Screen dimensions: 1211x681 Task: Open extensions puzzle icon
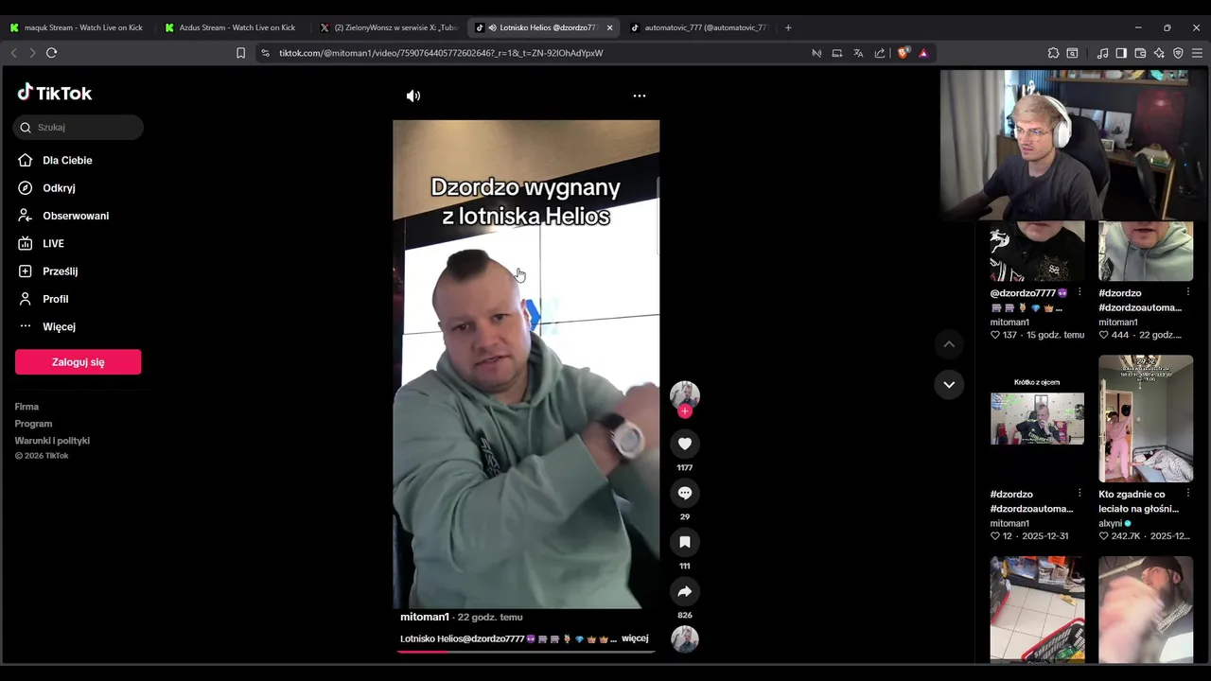click(x=1053, y=53)
